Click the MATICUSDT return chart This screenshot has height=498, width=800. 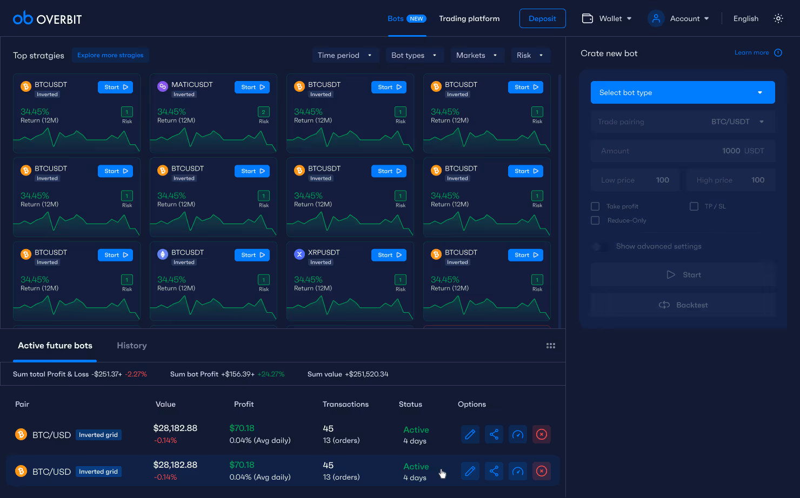[x=213, y=139]
